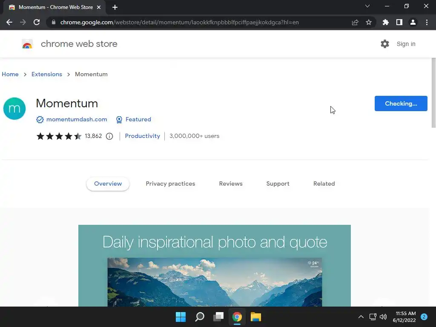
Task: Show hidden system tray icons
Action: (361, 317)
